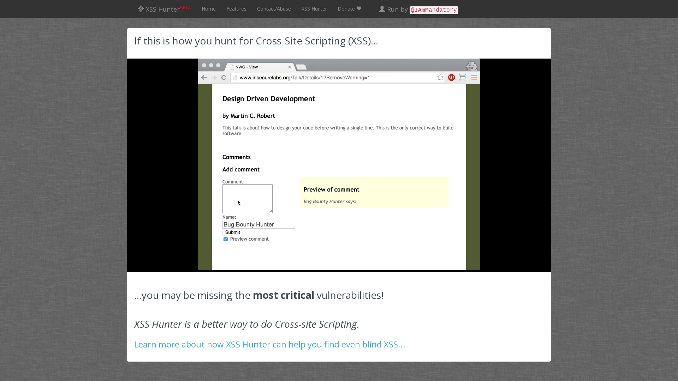Click the Name field with Bug Bounty Hunter

pos(259,224)
